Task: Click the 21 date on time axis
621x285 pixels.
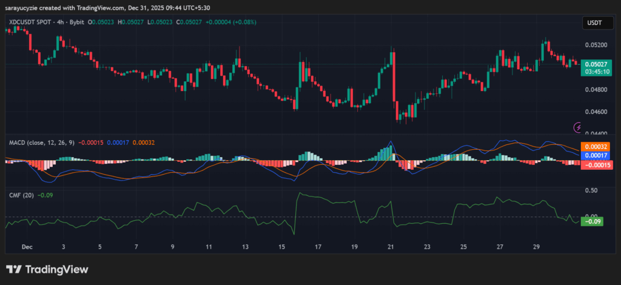Action: (x=391, y=247)
